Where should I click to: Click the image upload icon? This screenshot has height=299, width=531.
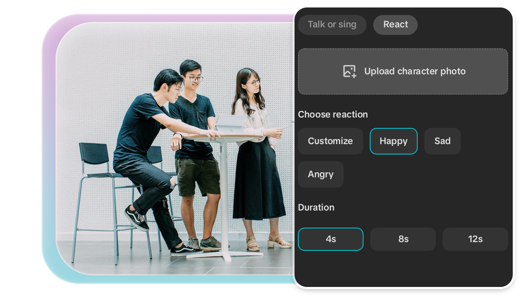click(349, 71)
